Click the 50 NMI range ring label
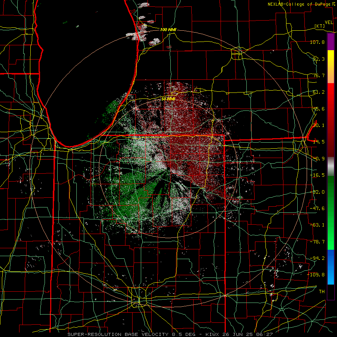This screenshot has height=337, width=337. coord(168,99)
